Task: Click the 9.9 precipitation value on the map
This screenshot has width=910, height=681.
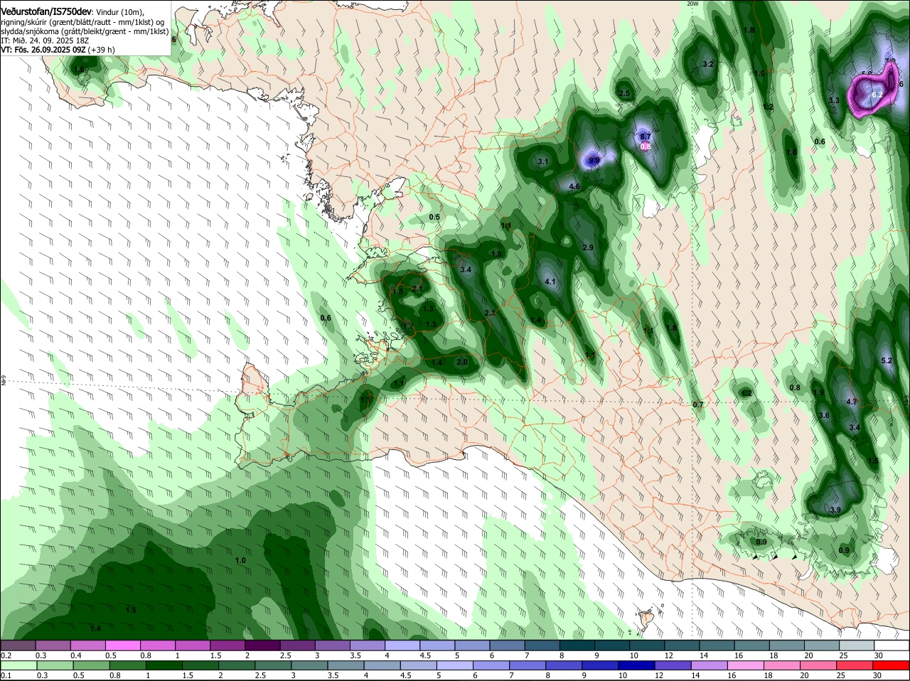Action: (x=594, y=161)
